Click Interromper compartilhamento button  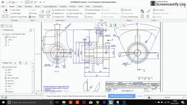[x=122, y=96]
